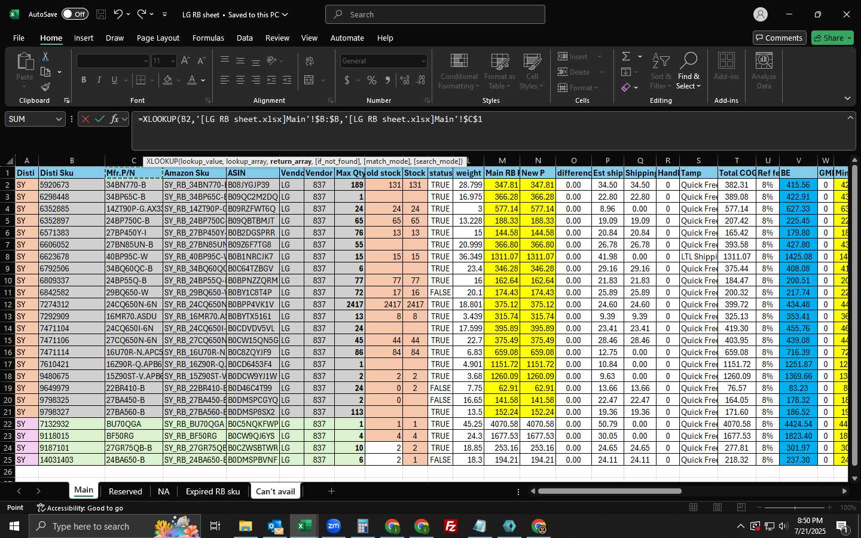The height and width of the screenshot is (538, 861).
Task: Open the Expired RB sku sheet tab
Action: click(213, 491)
